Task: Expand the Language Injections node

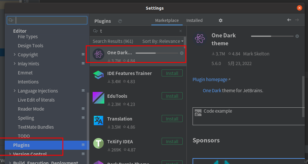Action: [x=15, y=91]
